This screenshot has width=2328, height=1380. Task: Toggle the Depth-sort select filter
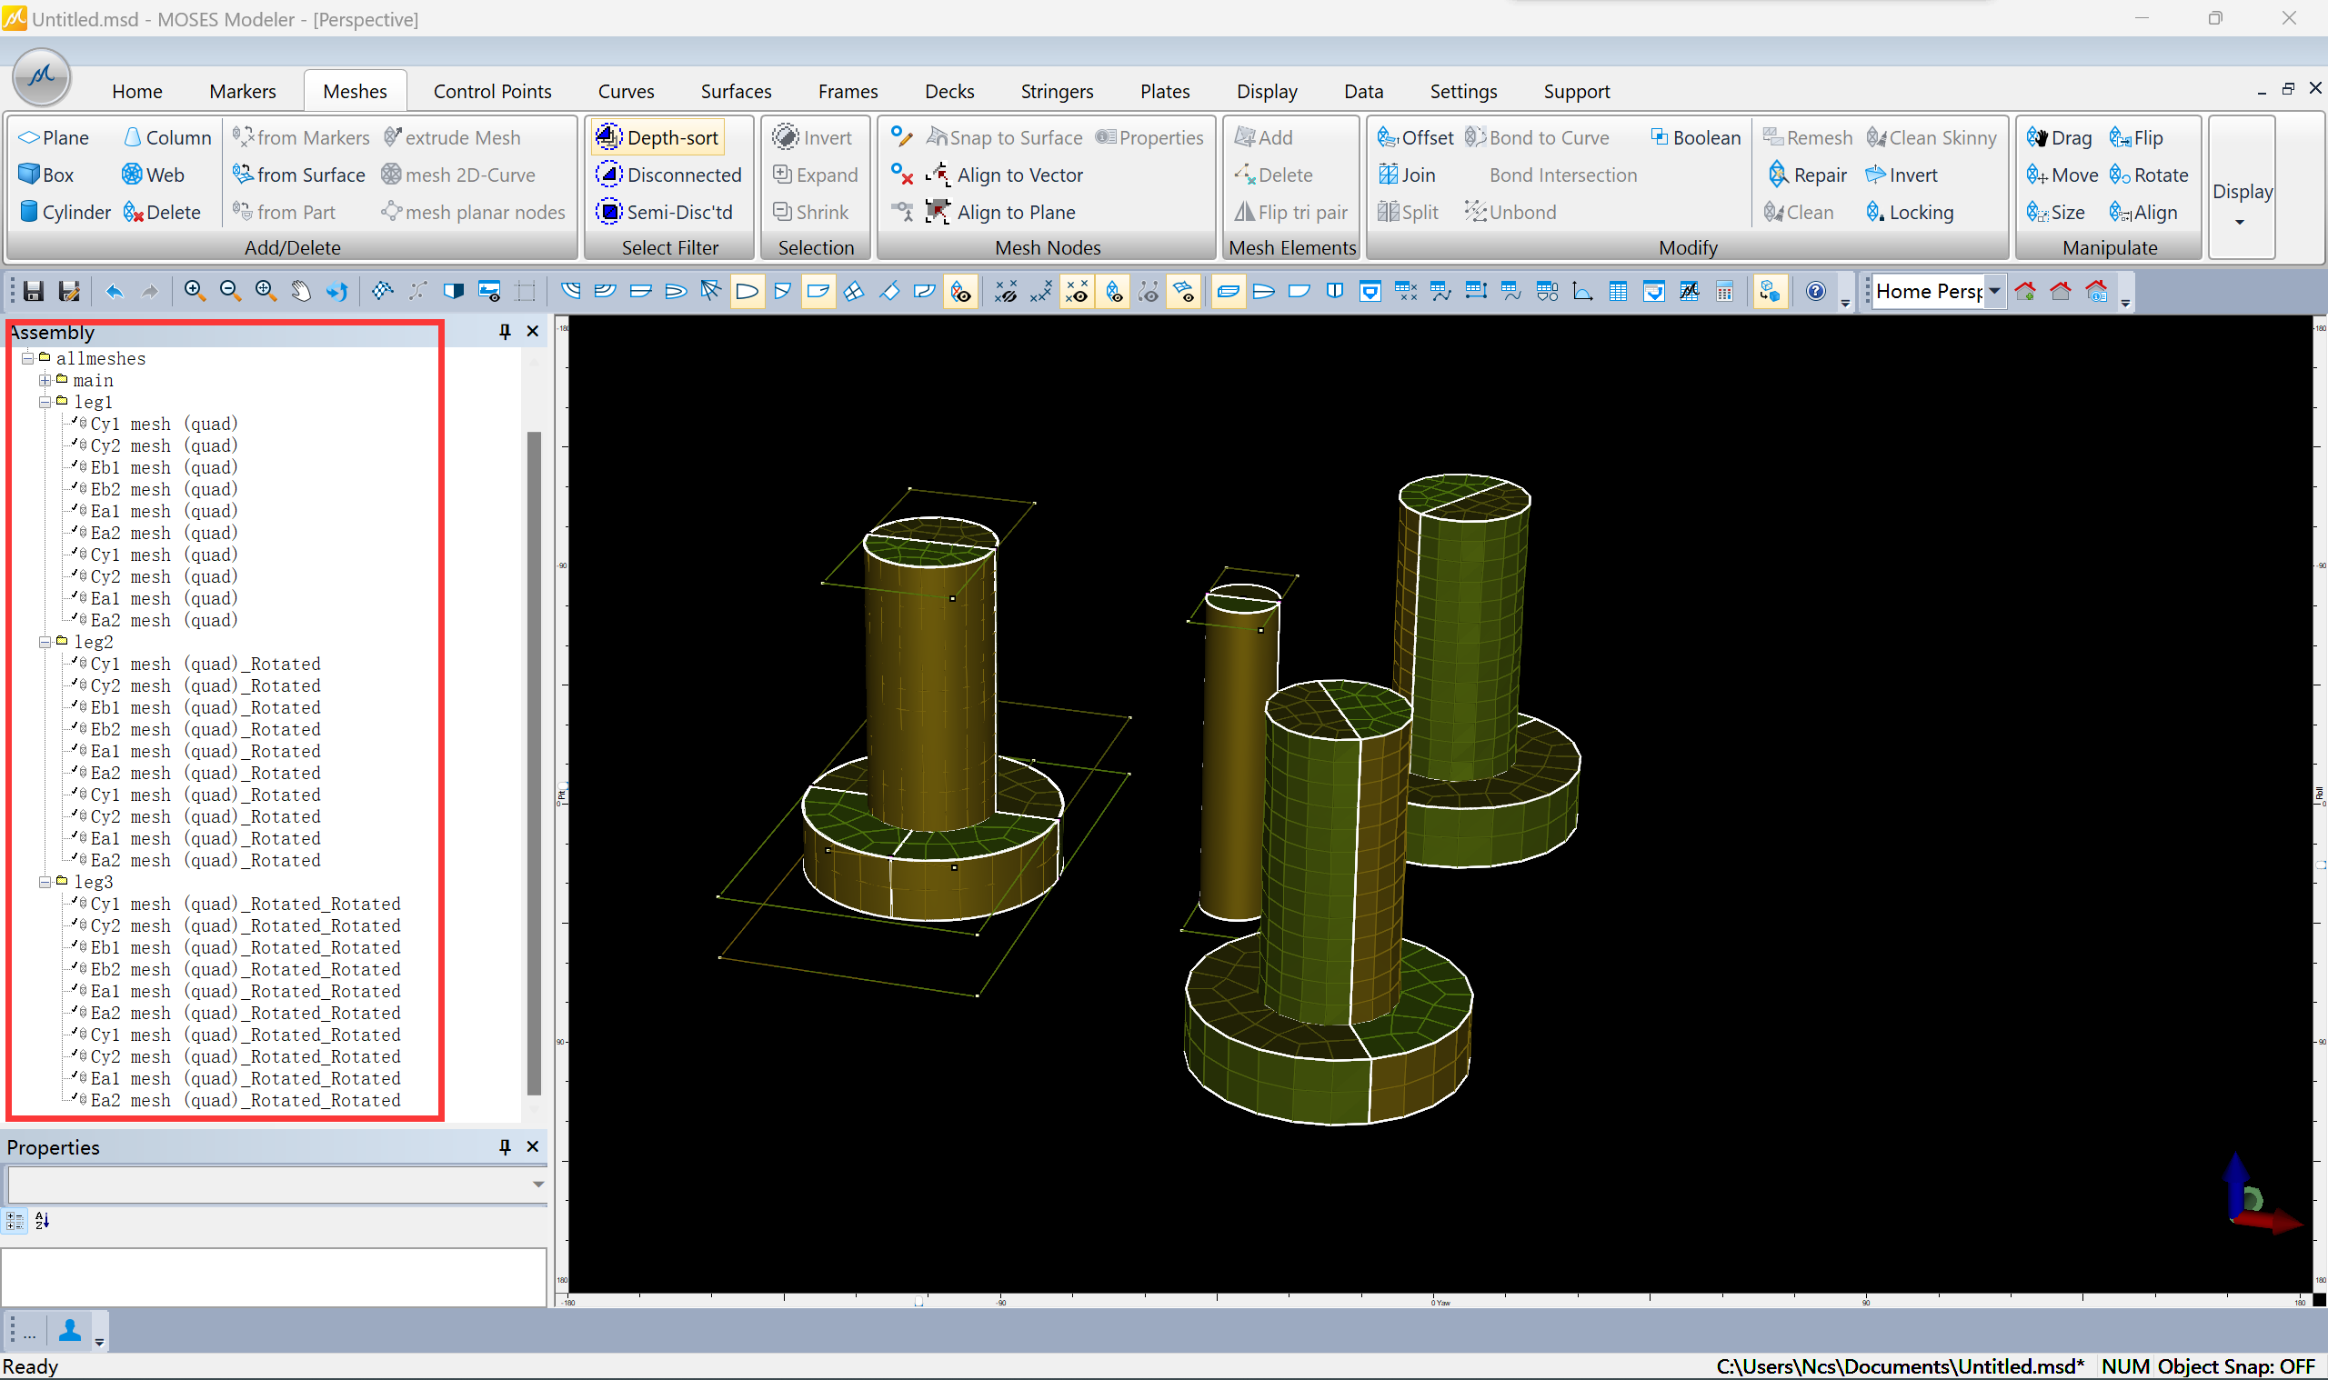tap(657, 137)
